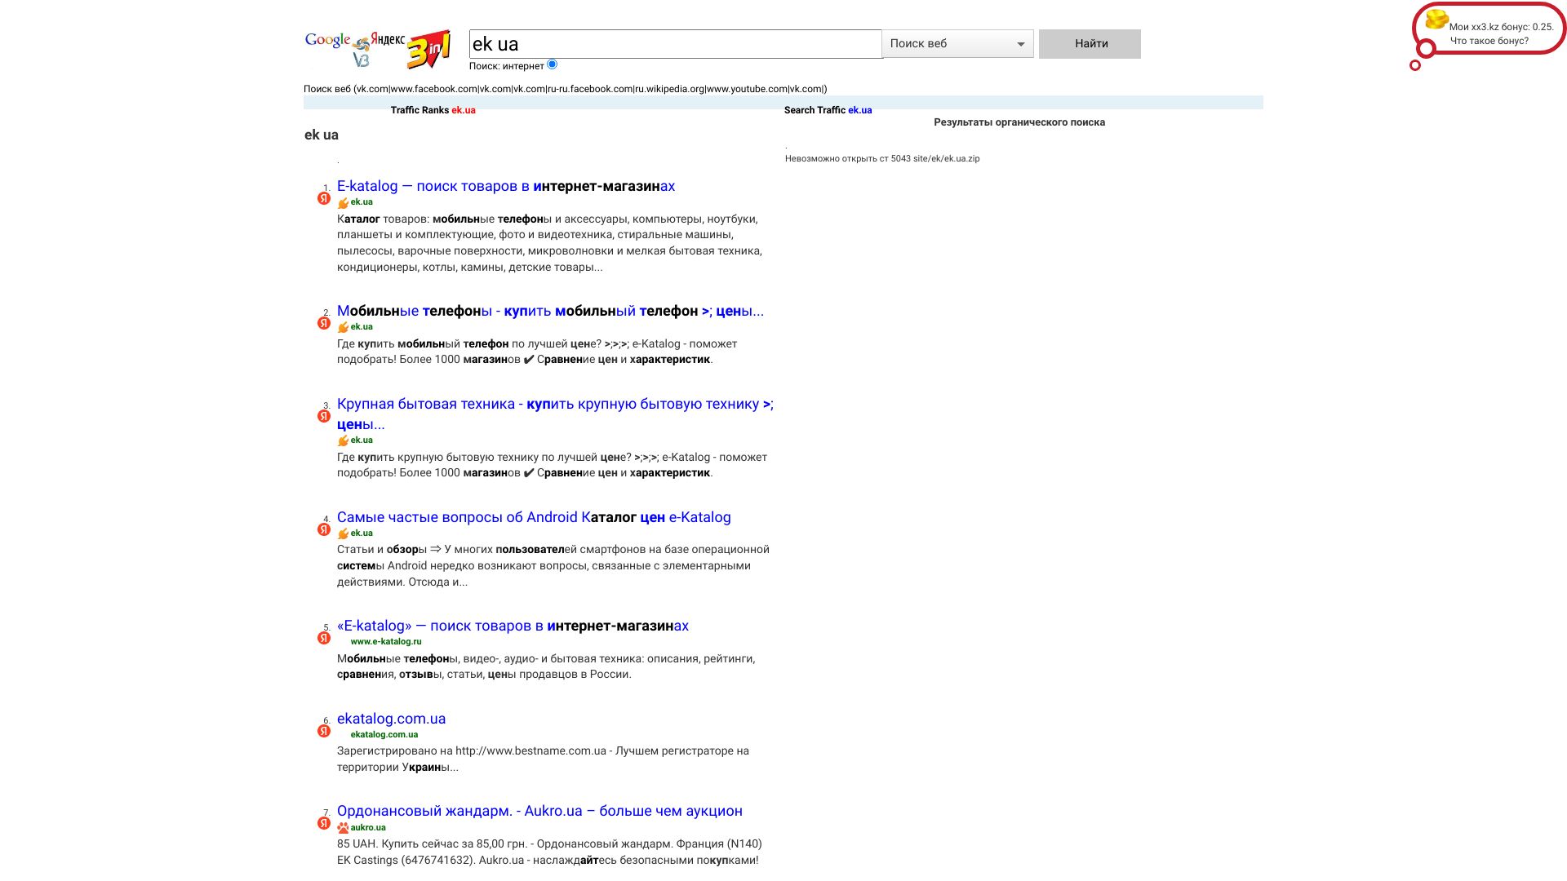Click the 'Traffic Ranks' label
The height and width of the screenshot is (881, 1567).
[419, 110]
